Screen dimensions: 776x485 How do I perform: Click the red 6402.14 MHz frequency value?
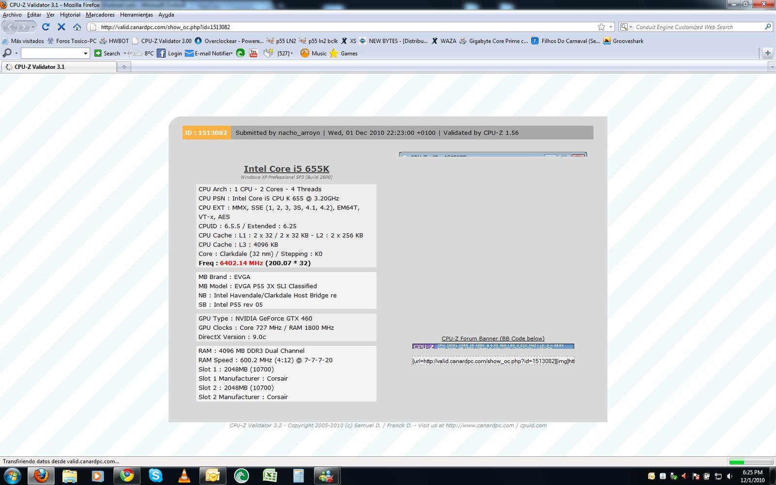(x=241, y=263)
